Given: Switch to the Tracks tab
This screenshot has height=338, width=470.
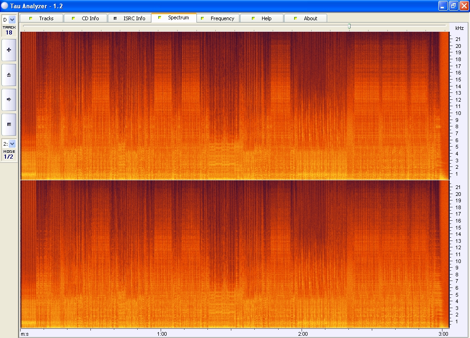Looking at the screenshot, I should 41,18.
